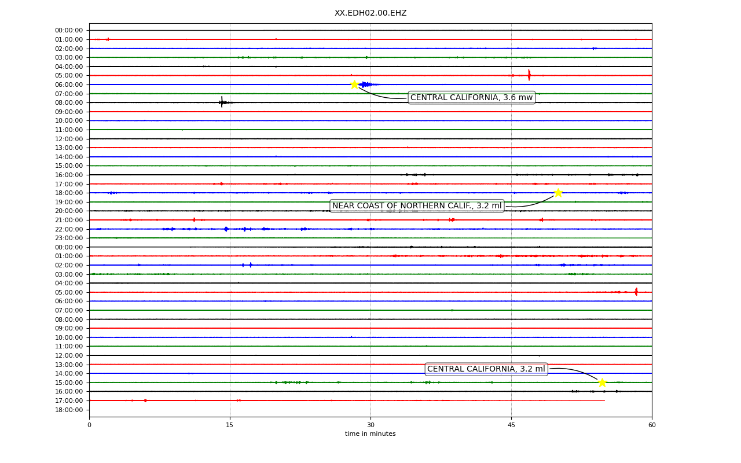Click the 30 tick label on the time axis

coord(370,425)
